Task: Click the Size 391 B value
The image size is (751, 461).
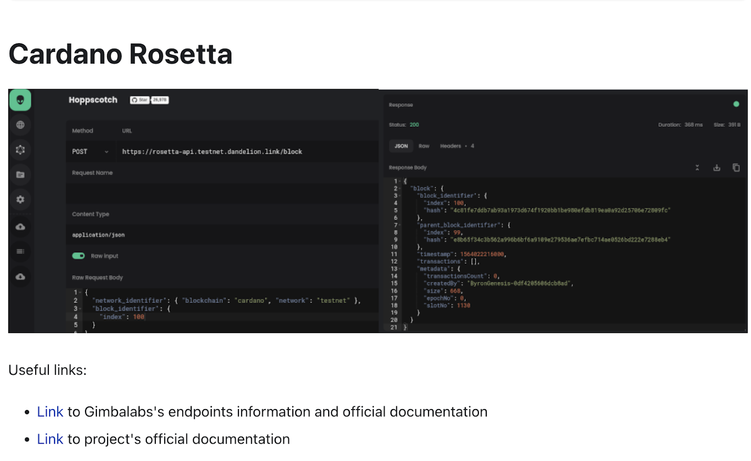Action: [x=734, y=125]
